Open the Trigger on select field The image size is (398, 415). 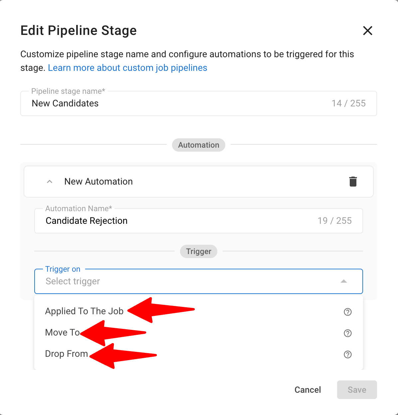tap(186, 281)
